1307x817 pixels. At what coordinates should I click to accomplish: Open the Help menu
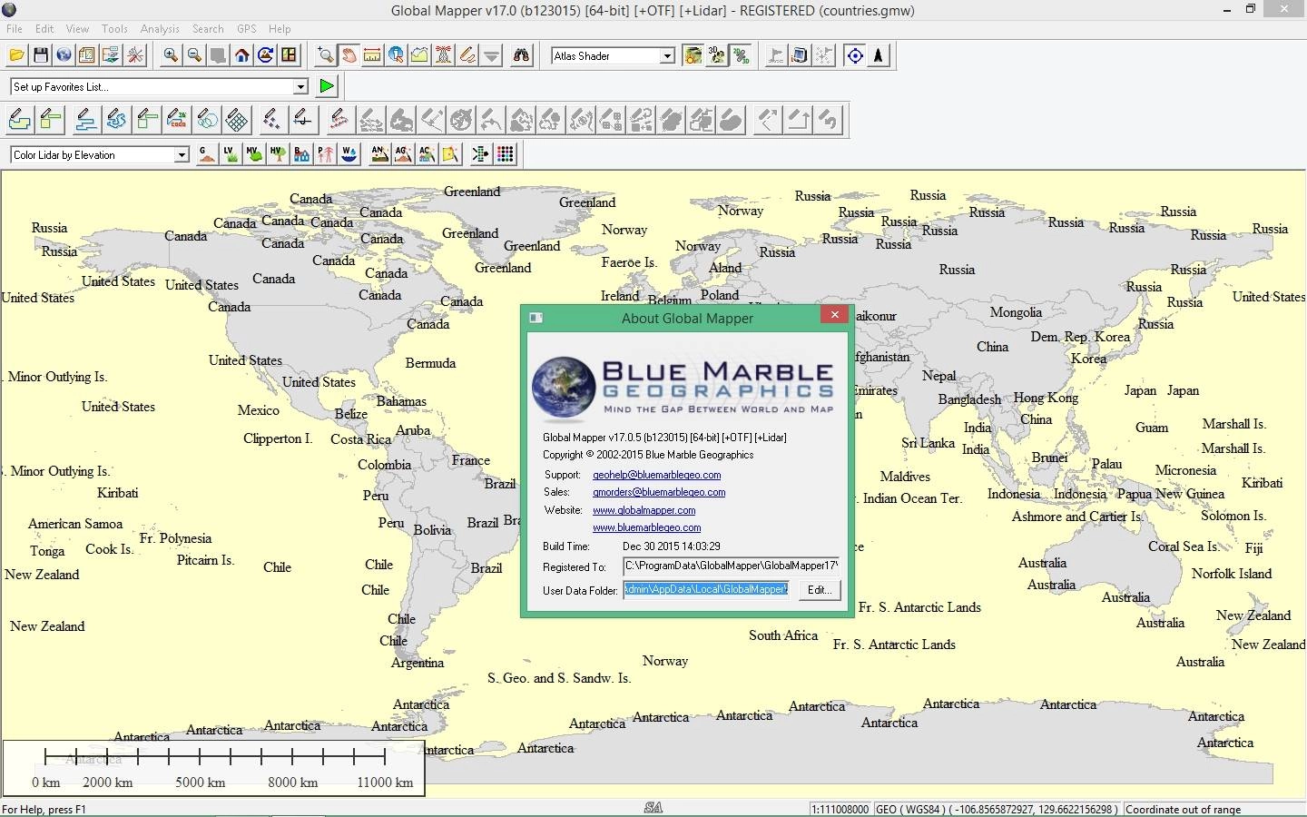pos(280,29)
